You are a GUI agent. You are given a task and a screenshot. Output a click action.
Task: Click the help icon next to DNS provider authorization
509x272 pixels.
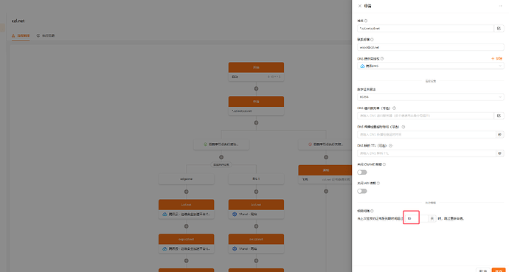382,59
